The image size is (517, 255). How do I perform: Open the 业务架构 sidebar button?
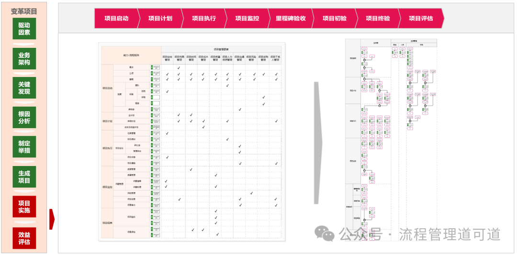click(x=24, y=58)
